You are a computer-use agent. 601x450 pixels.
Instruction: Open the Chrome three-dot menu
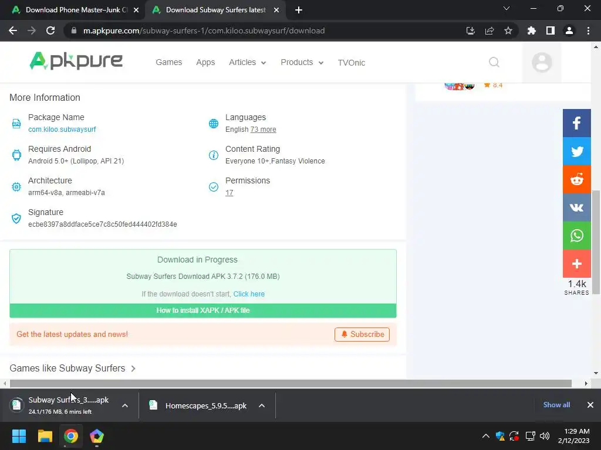point(588,30)
